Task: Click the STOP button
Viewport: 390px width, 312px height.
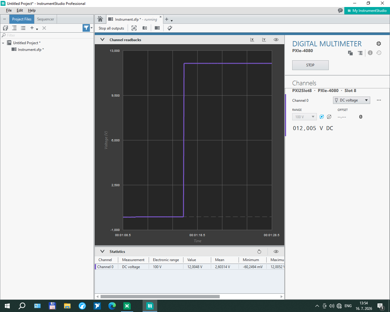Action: (310, 65)
